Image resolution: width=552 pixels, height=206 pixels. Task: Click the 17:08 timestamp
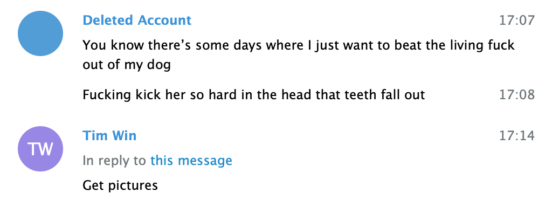517,95
